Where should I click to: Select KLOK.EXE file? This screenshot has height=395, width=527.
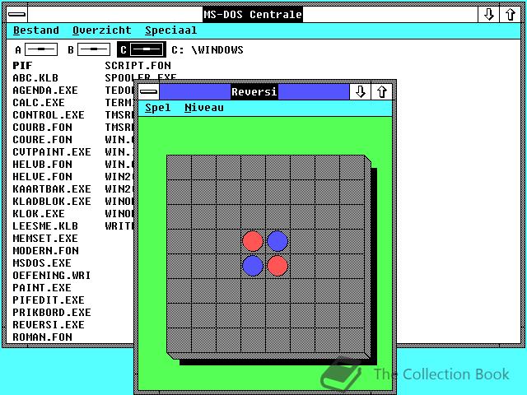pos(39,214)
